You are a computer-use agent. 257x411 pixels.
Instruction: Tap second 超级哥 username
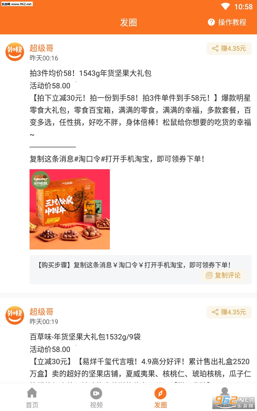pos(41,311)
